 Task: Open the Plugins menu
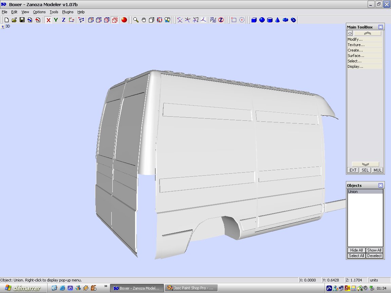click(x=68, y=12)
